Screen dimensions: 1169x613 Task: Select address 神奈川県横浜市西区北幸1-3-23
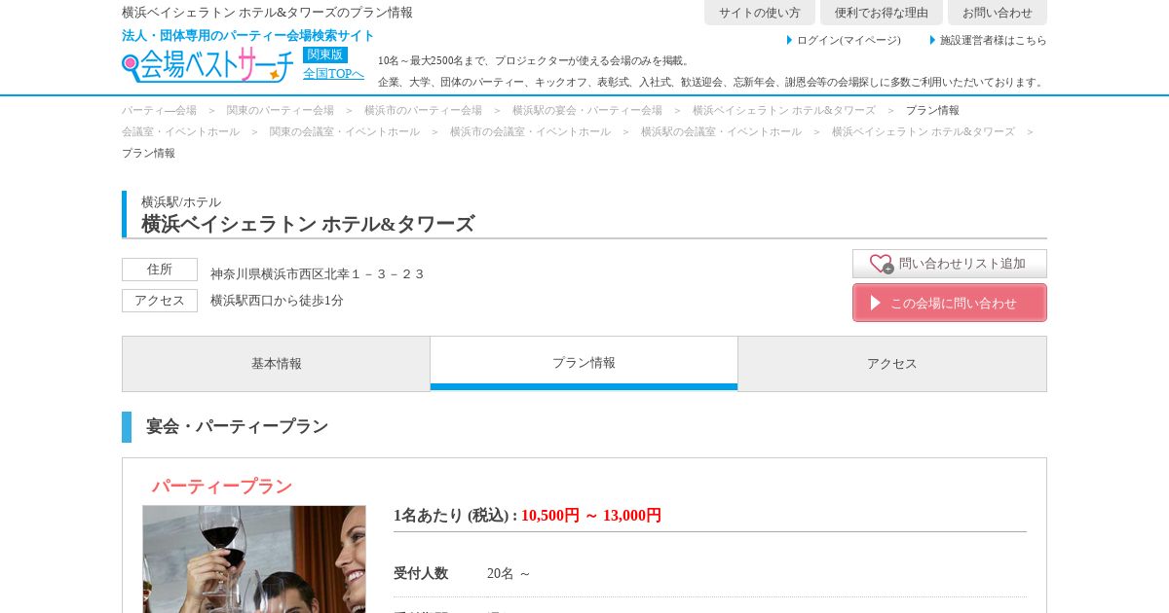318,274
